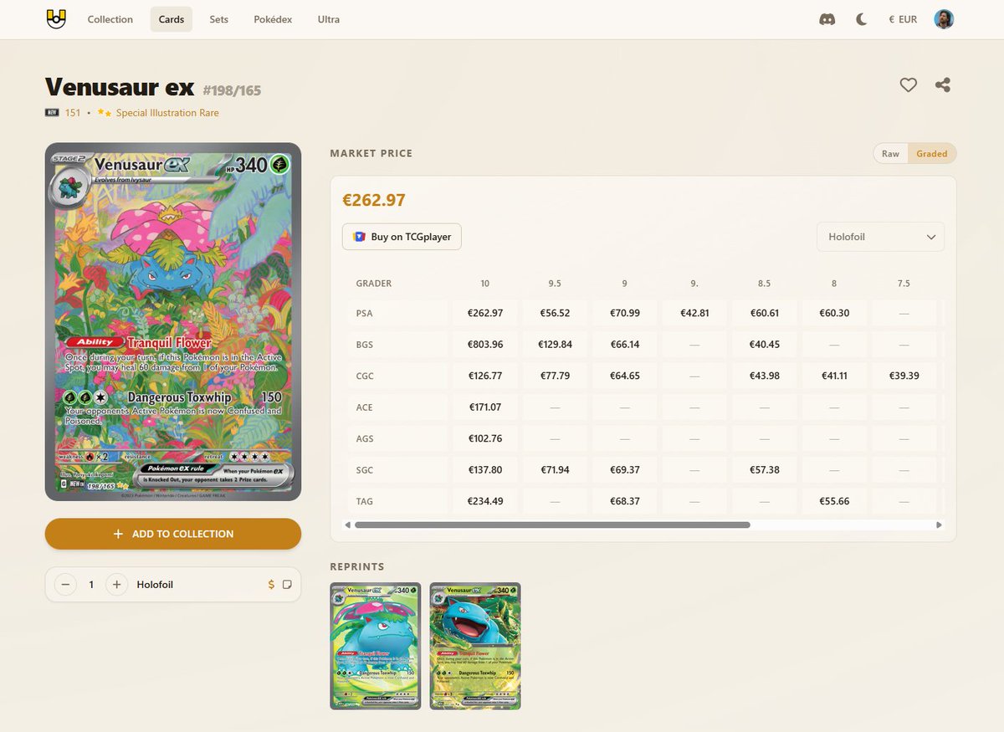
Task: Open the user profile avatar
Action: pyautogui.click(x=944, y=19)
